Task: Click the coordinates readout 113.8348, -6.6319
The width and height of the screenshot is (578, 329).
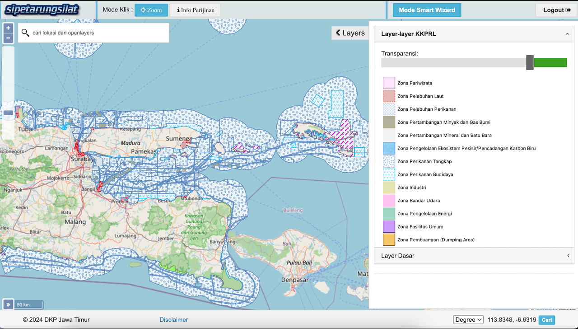Action: click(x=512, y=320)
